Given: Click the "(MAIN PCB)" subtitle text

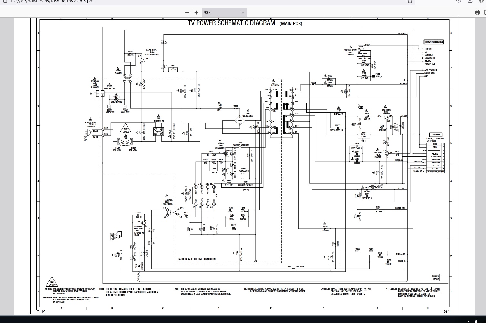Looking at the screenshot, I should (x=291, y=23).
